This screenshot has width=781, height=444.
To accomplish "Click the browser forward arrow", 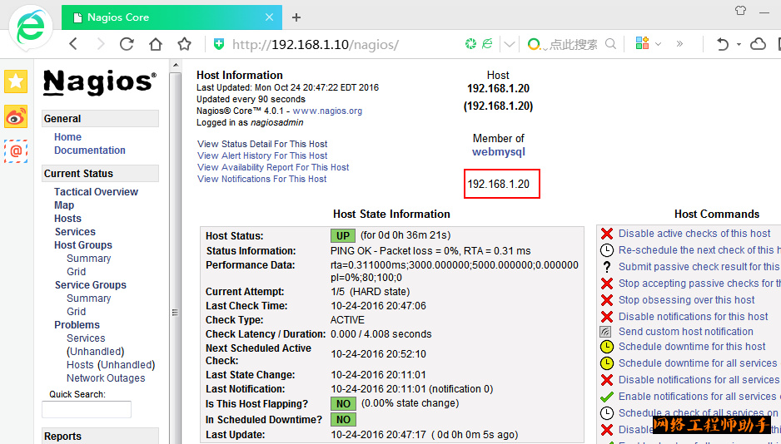I will [x=101, y=44].
